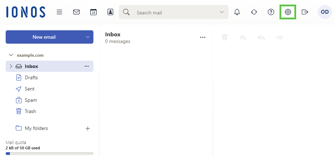Open the Help question mark icon

271,12
